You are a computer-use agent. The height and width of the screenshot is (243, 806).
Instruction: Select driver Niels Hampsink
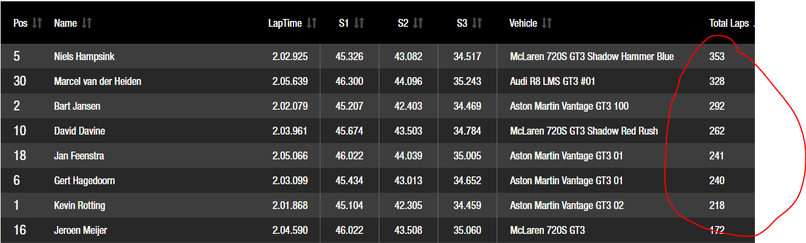86,57
